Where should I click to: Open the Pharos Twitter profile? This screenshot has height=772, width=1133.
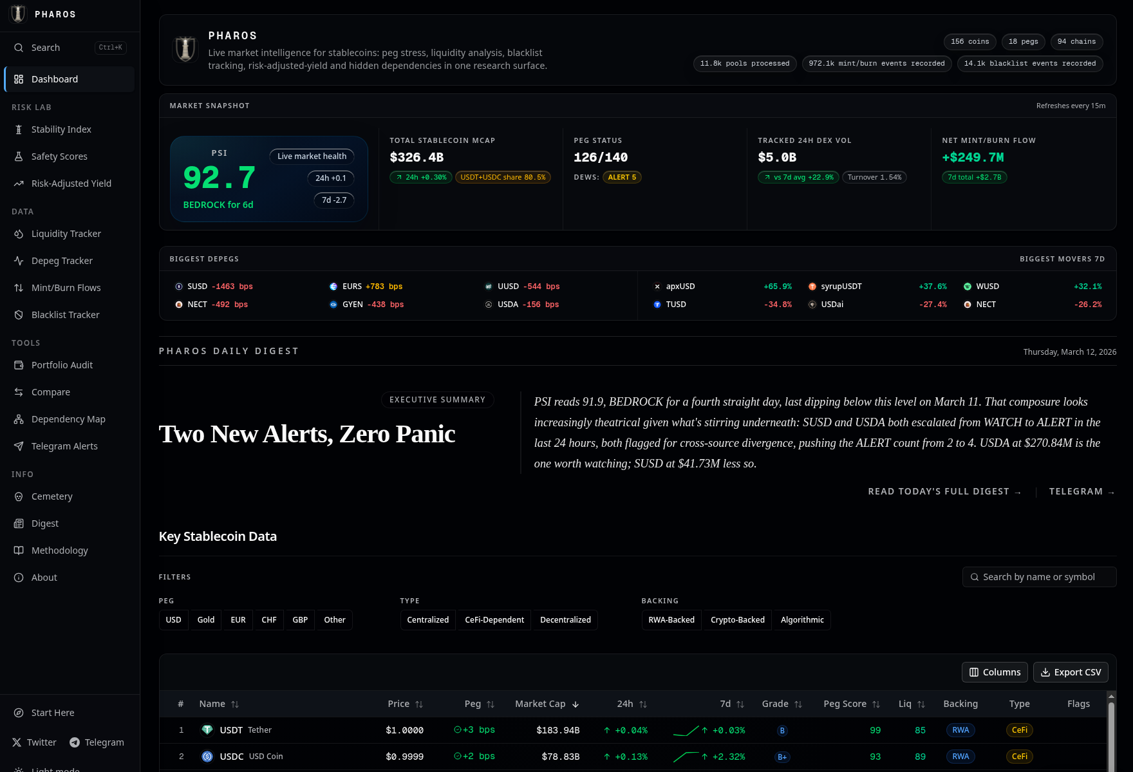click(x=41, y=742)
